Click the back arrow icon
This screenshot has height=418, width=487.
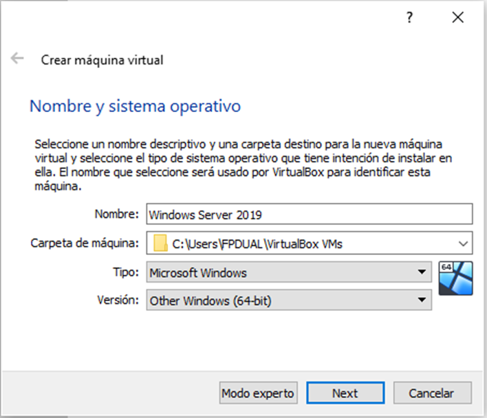click(17, 58)
